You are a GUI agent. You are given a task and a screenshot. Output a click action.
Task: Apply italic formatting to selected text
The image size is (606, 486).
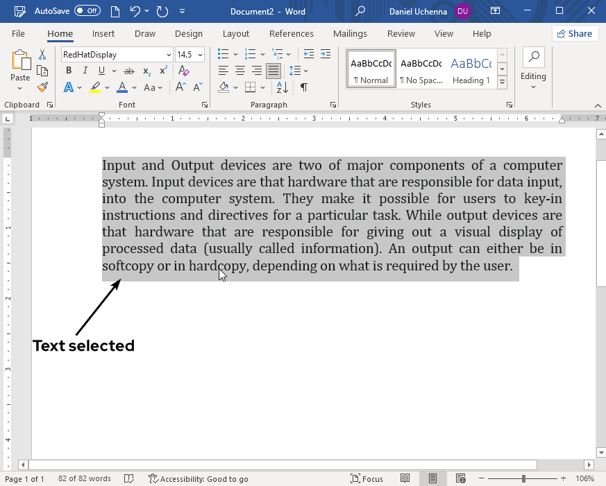coord(84,70)
